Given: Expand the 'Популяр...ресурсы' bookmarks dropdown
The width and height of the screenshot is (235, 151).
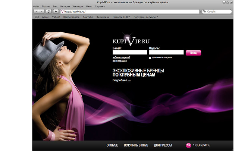Looking at the screenshot, I should coord(146,17).
